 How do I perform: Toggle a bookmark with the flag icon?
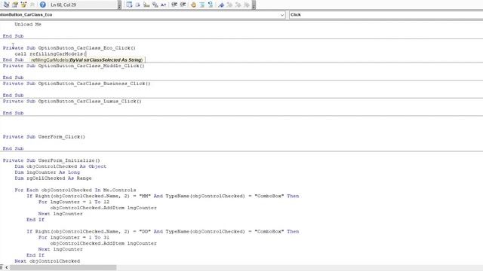[221, 5]
